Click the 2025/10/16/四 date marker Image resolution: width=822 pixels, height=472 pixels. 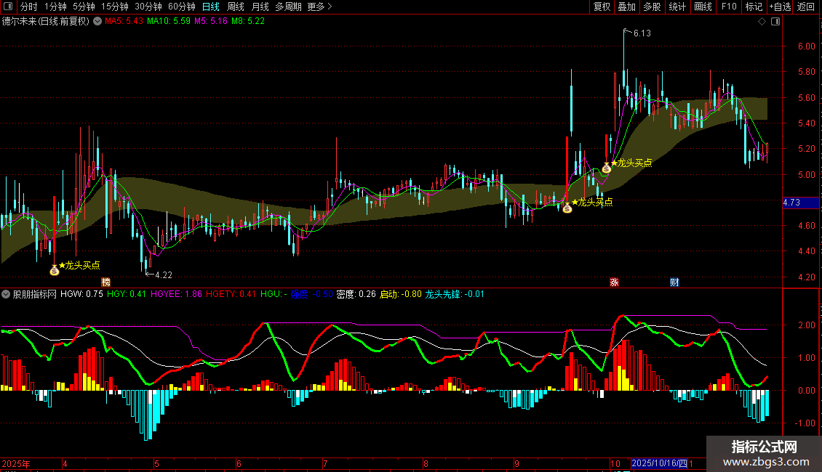pos(660,463)
